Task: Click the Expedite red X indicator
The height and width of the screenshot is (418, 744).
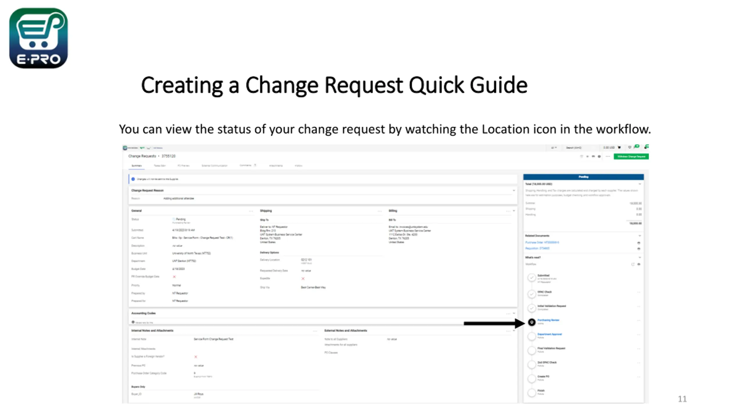Action: (303, 279)
